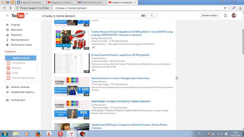
Task: Click the RU language indicator in the tray
Action: point(199,134)
